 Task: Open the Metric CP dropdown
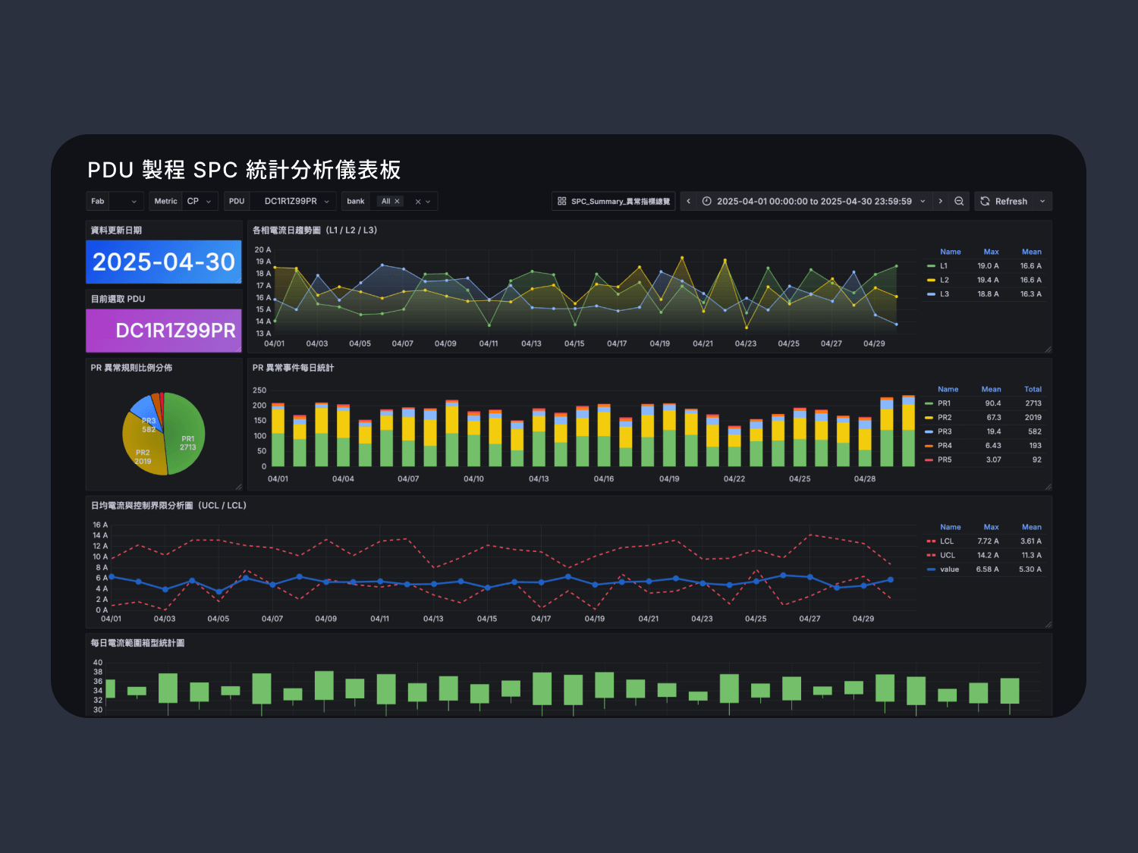(x=200, y=202)
